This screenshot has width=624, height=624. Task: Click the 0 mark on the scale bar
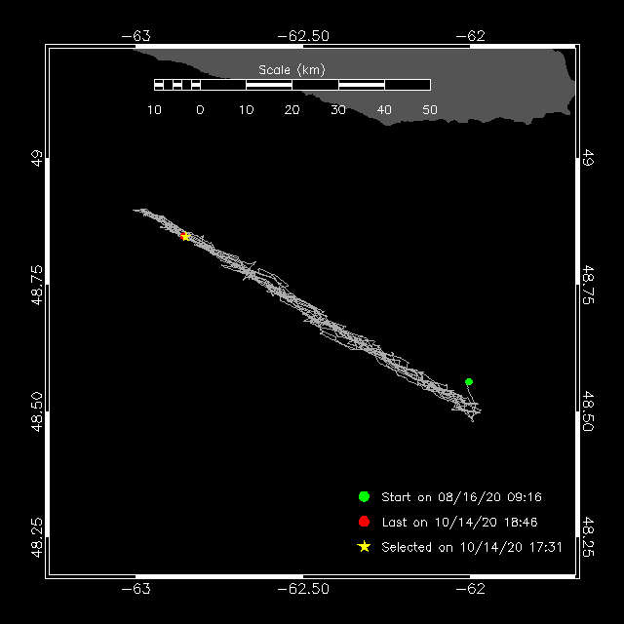(200, 110)
